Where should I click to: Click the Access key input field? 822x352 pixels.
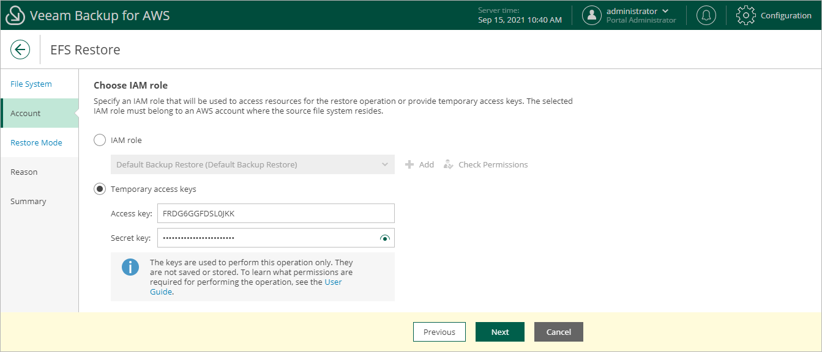[275, 213]
